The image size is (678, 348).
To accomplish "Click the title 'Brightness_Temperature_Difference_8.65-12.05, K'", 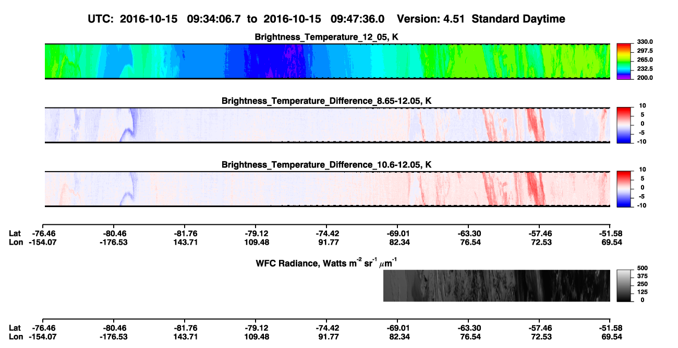I will tap(327, 101).
